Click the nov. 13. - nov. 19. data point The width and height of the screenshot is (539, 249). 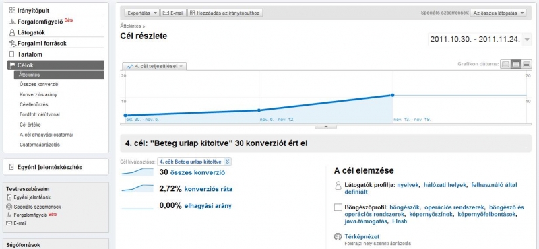(393, 95)
